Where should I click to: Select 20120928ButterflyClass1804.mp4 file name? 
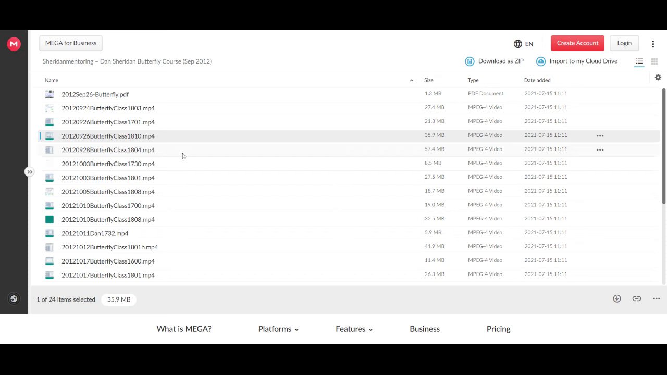point(108,150)
